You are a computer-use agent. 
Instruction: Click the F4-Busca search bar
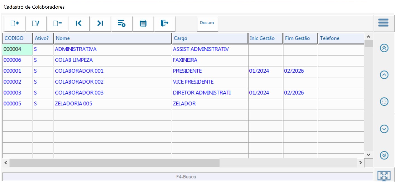186,177
